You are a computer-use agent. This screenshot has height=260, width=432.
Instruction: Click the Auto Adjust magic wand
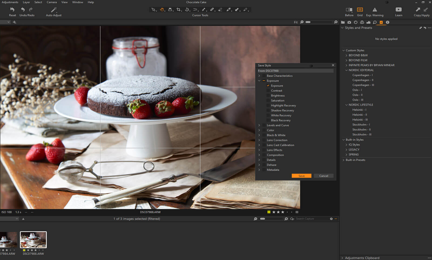tap(54, 10)
